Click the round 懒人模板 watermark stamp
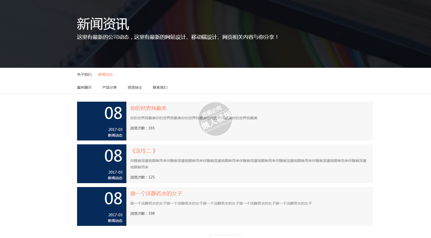 (215, 119)
